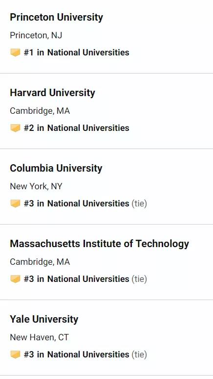The image size is (213, 379).
Task: Click the ranking badge icon under Columbia University
Action: pos(15,203)
